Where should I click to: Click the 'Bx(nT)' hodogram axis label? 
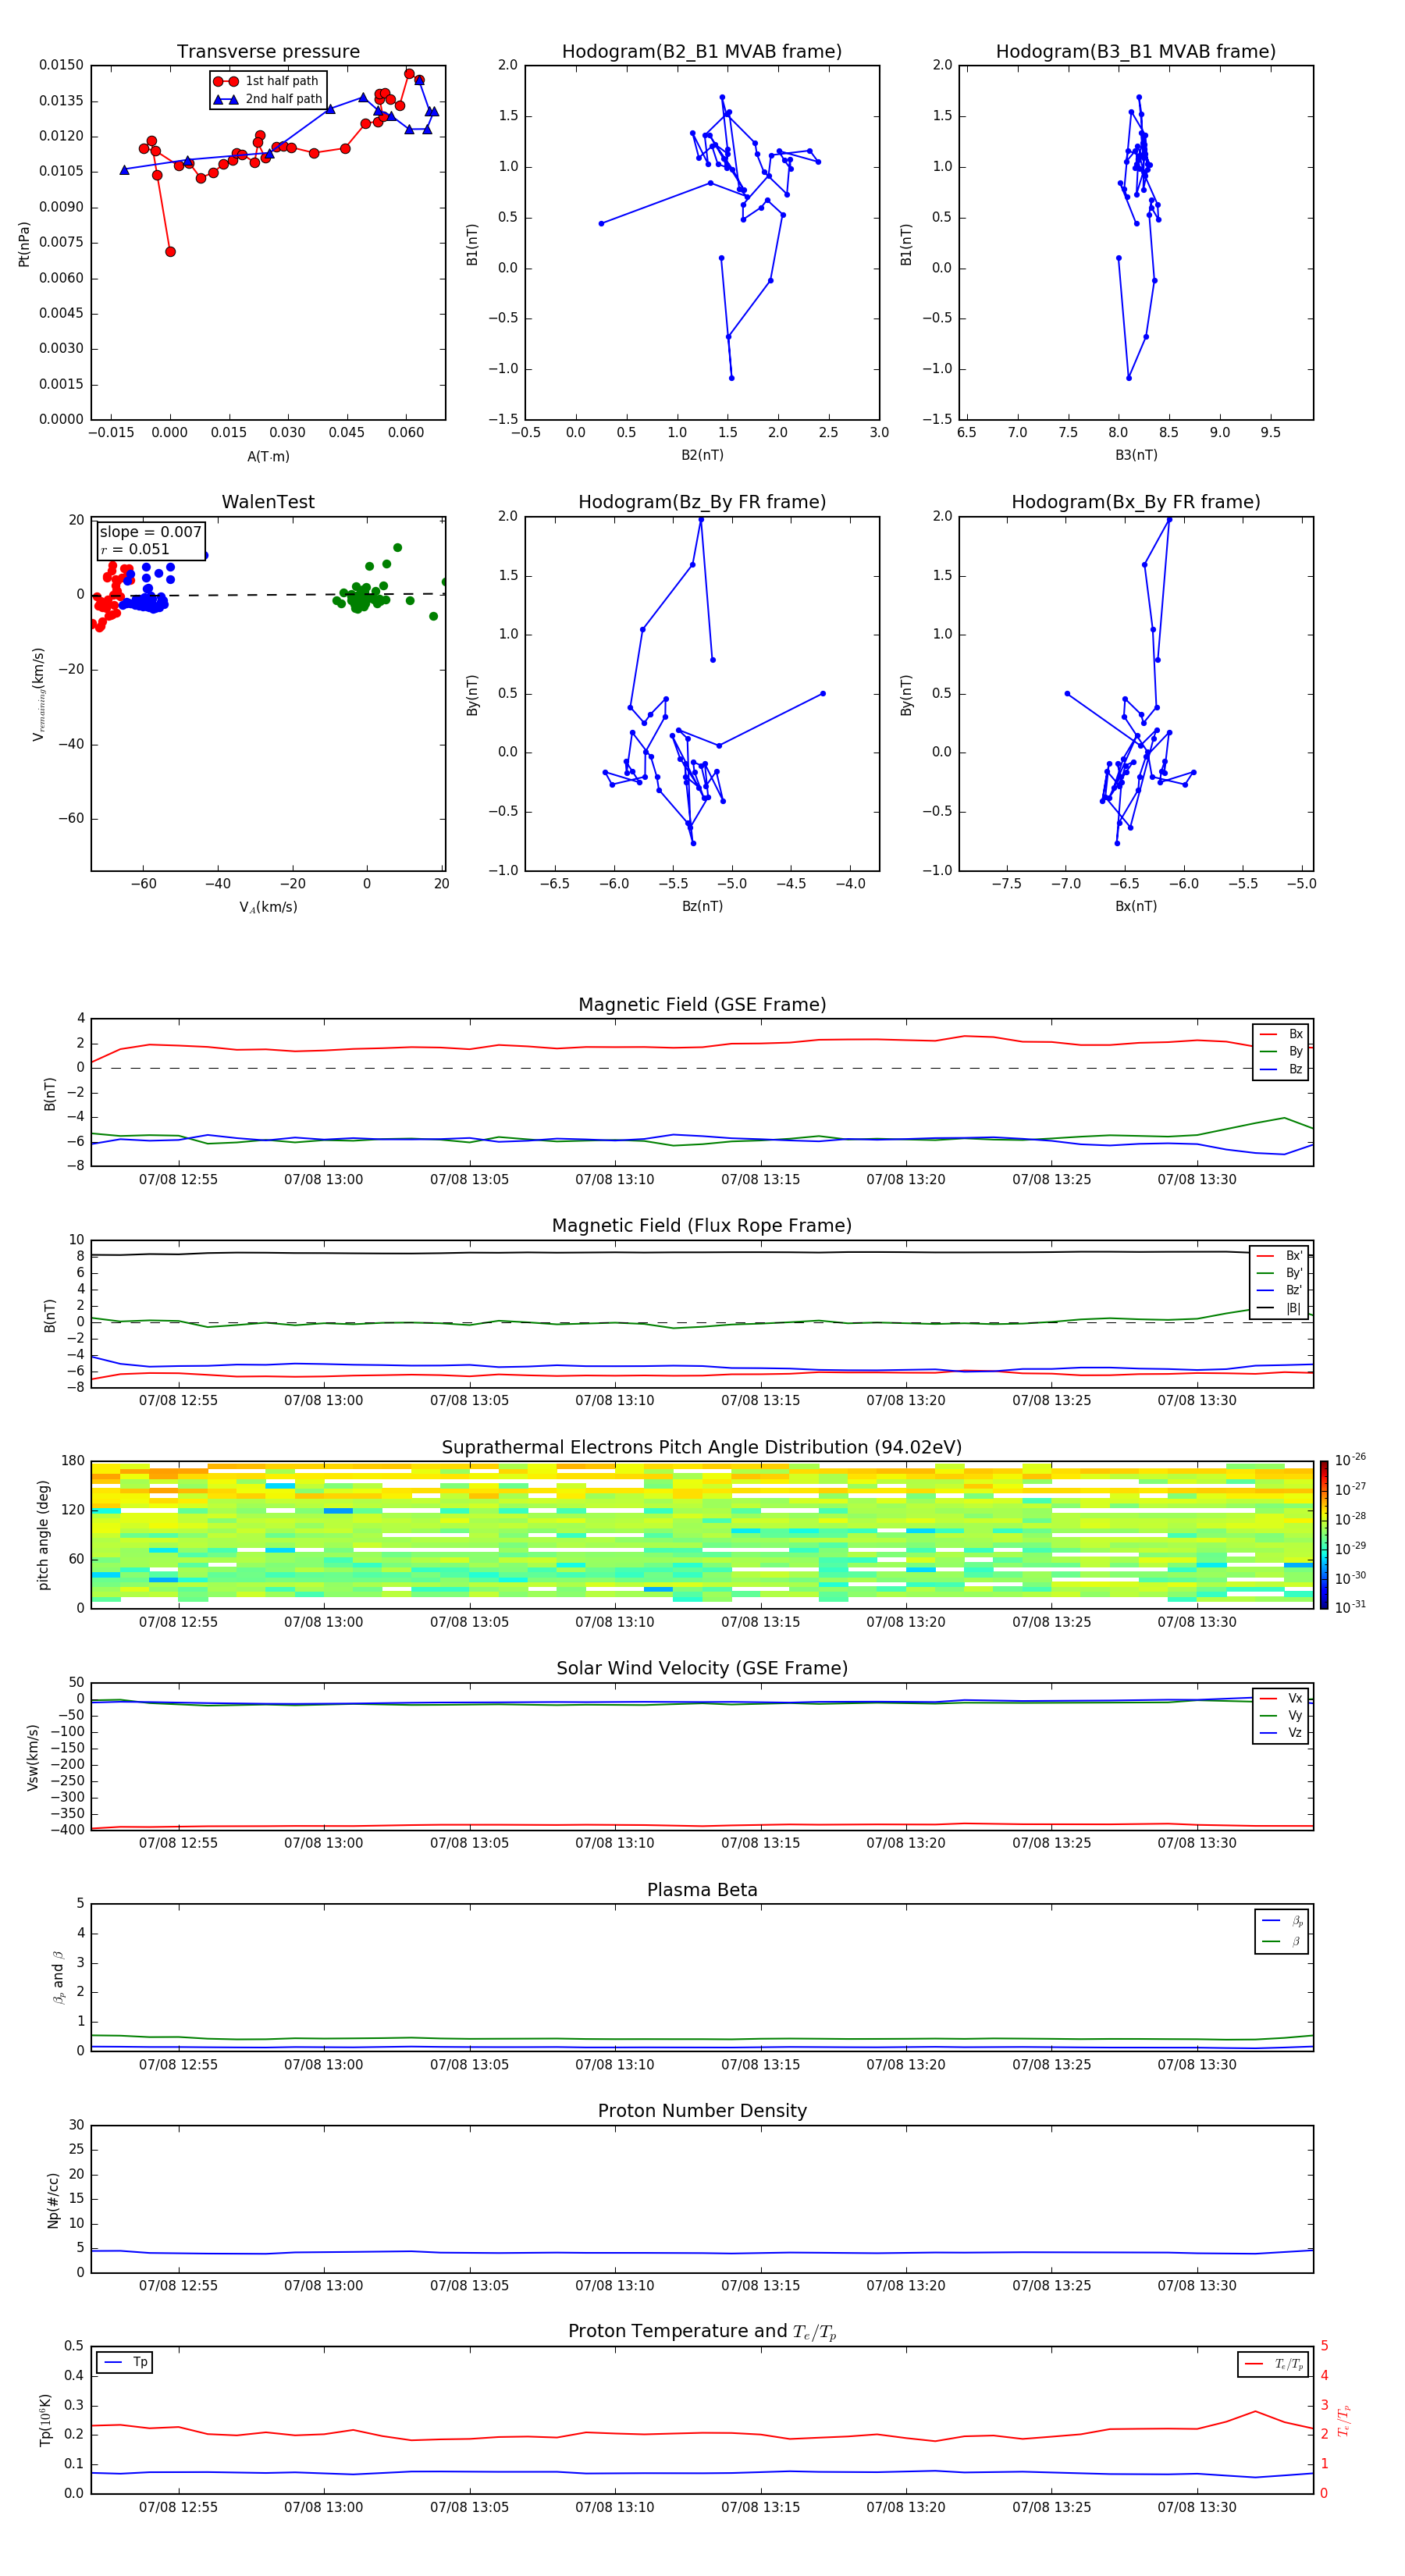click(x=1136, y=906)
